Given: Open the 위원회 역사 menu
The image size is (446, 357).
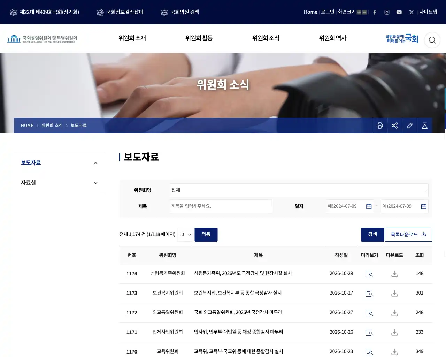Looking at the screenshot, I should tap(333, 38).
